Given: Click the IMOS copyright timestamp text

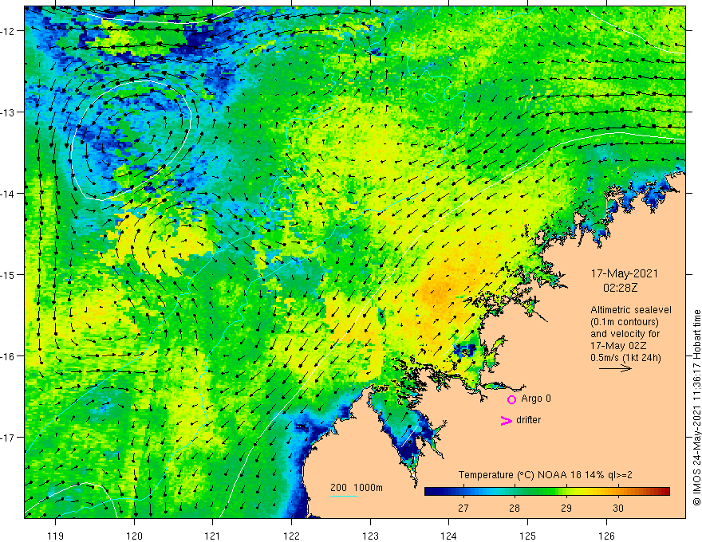Looking at the screenshot, I should (x=696, y=408).
